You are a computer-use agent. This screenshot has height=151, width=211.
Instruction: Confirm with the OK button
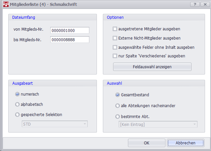tap(147, 143)
